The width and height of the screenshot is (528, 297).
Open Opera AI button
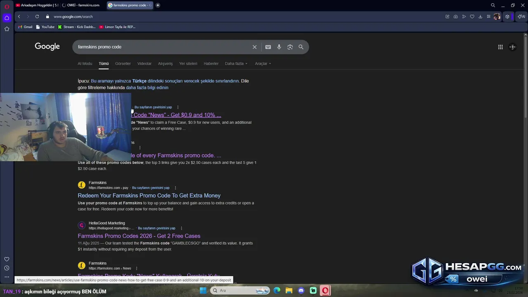tap(521, 16)
